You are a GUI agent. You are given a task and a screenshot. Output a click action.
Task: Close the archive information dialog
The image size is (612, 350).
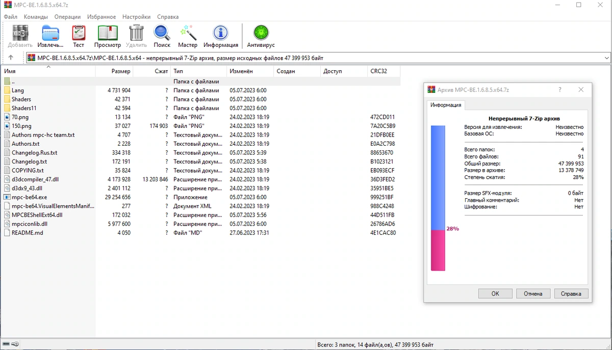click(581, 89)
